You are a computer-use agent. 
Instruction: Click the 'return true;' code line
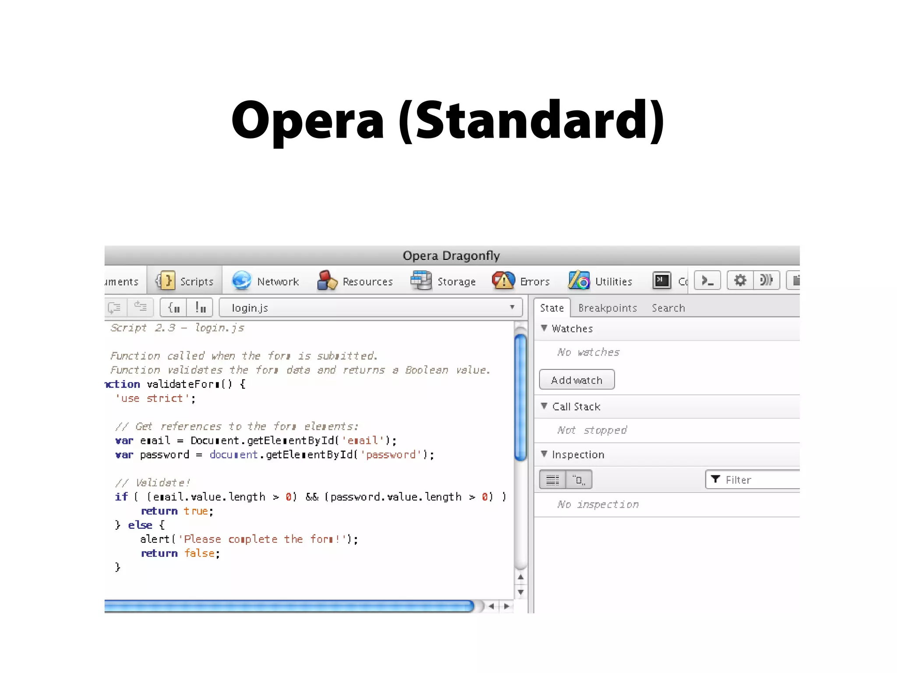pos(177,511)
